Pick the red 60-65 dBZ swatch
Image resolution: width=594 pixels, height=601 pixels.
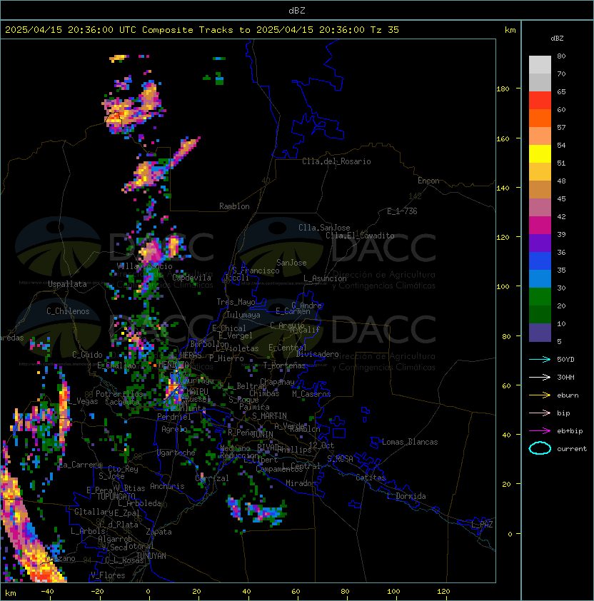coord(540,100)
